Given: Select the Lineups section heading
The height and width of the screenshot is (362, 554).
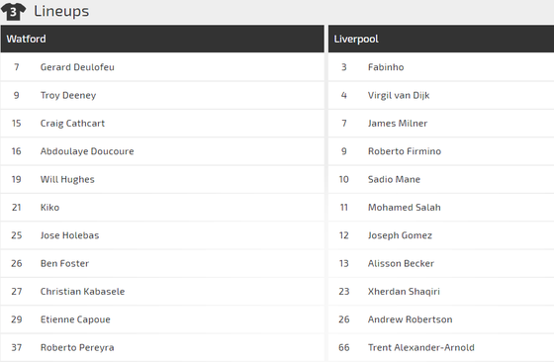Looking at the screenshot, I should 61,11.
